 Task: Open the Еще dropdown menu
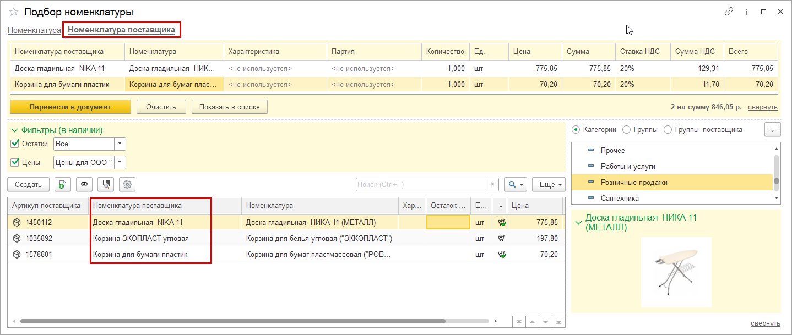(x=549, y=185)
